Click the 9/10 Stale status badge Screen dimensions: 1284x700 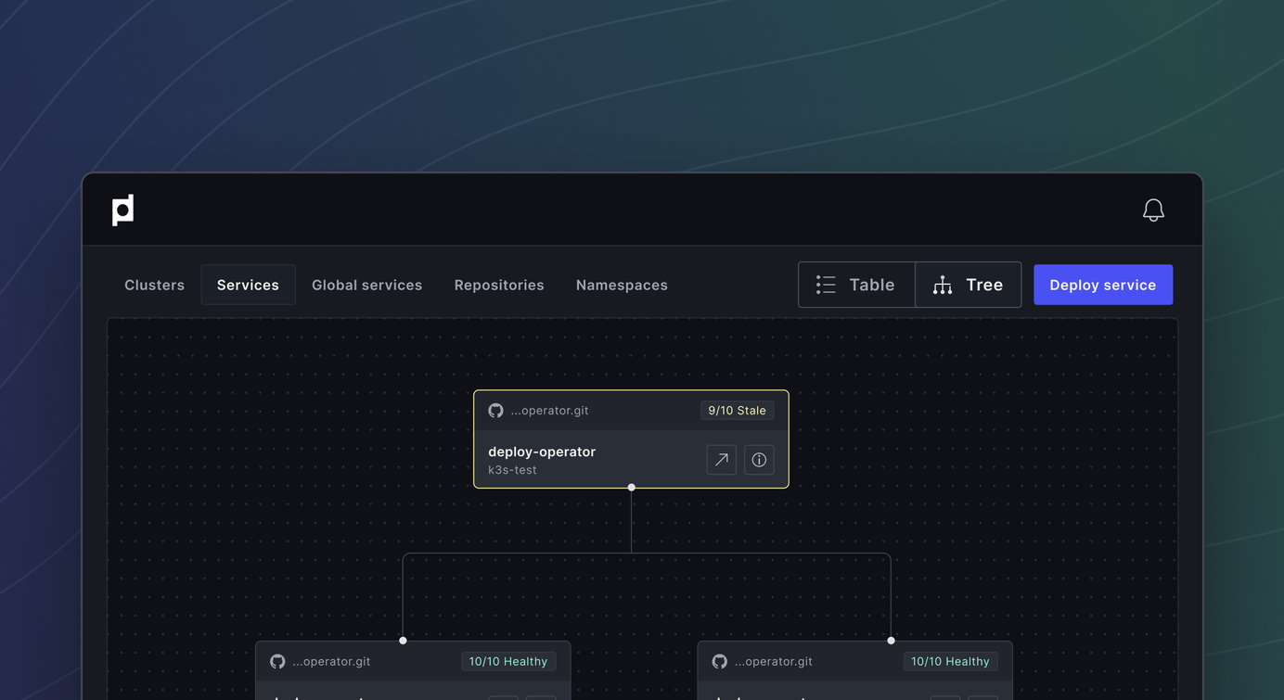click(738, 410)
